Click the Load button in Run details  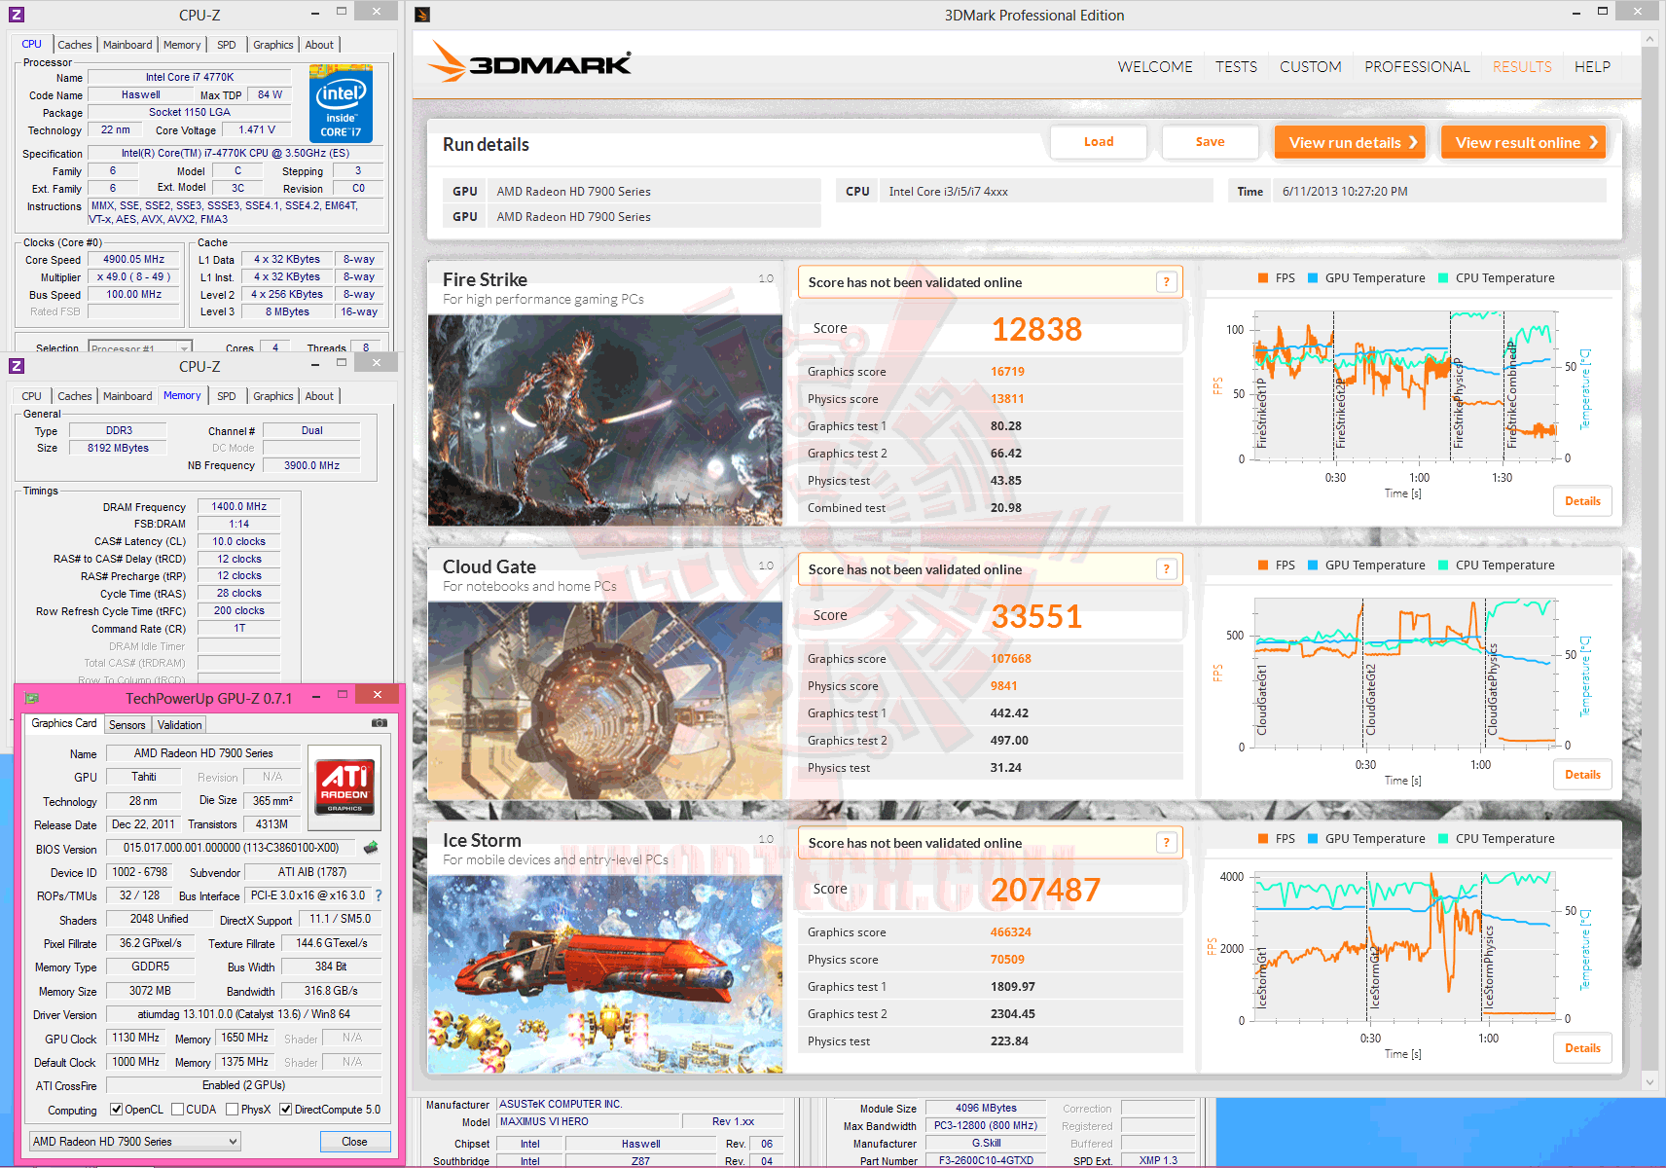1099,142
